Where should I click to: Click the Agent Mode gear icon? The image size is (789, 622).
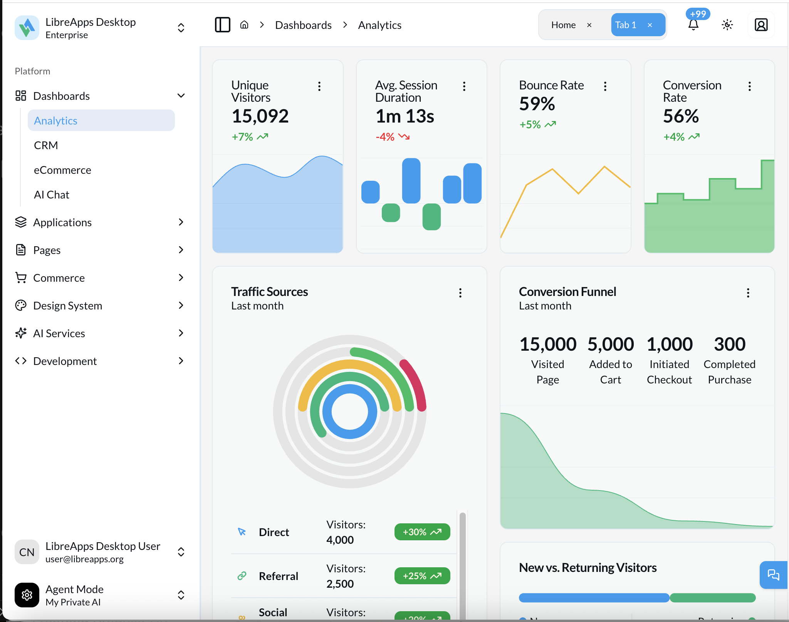[x=27, y=595]
